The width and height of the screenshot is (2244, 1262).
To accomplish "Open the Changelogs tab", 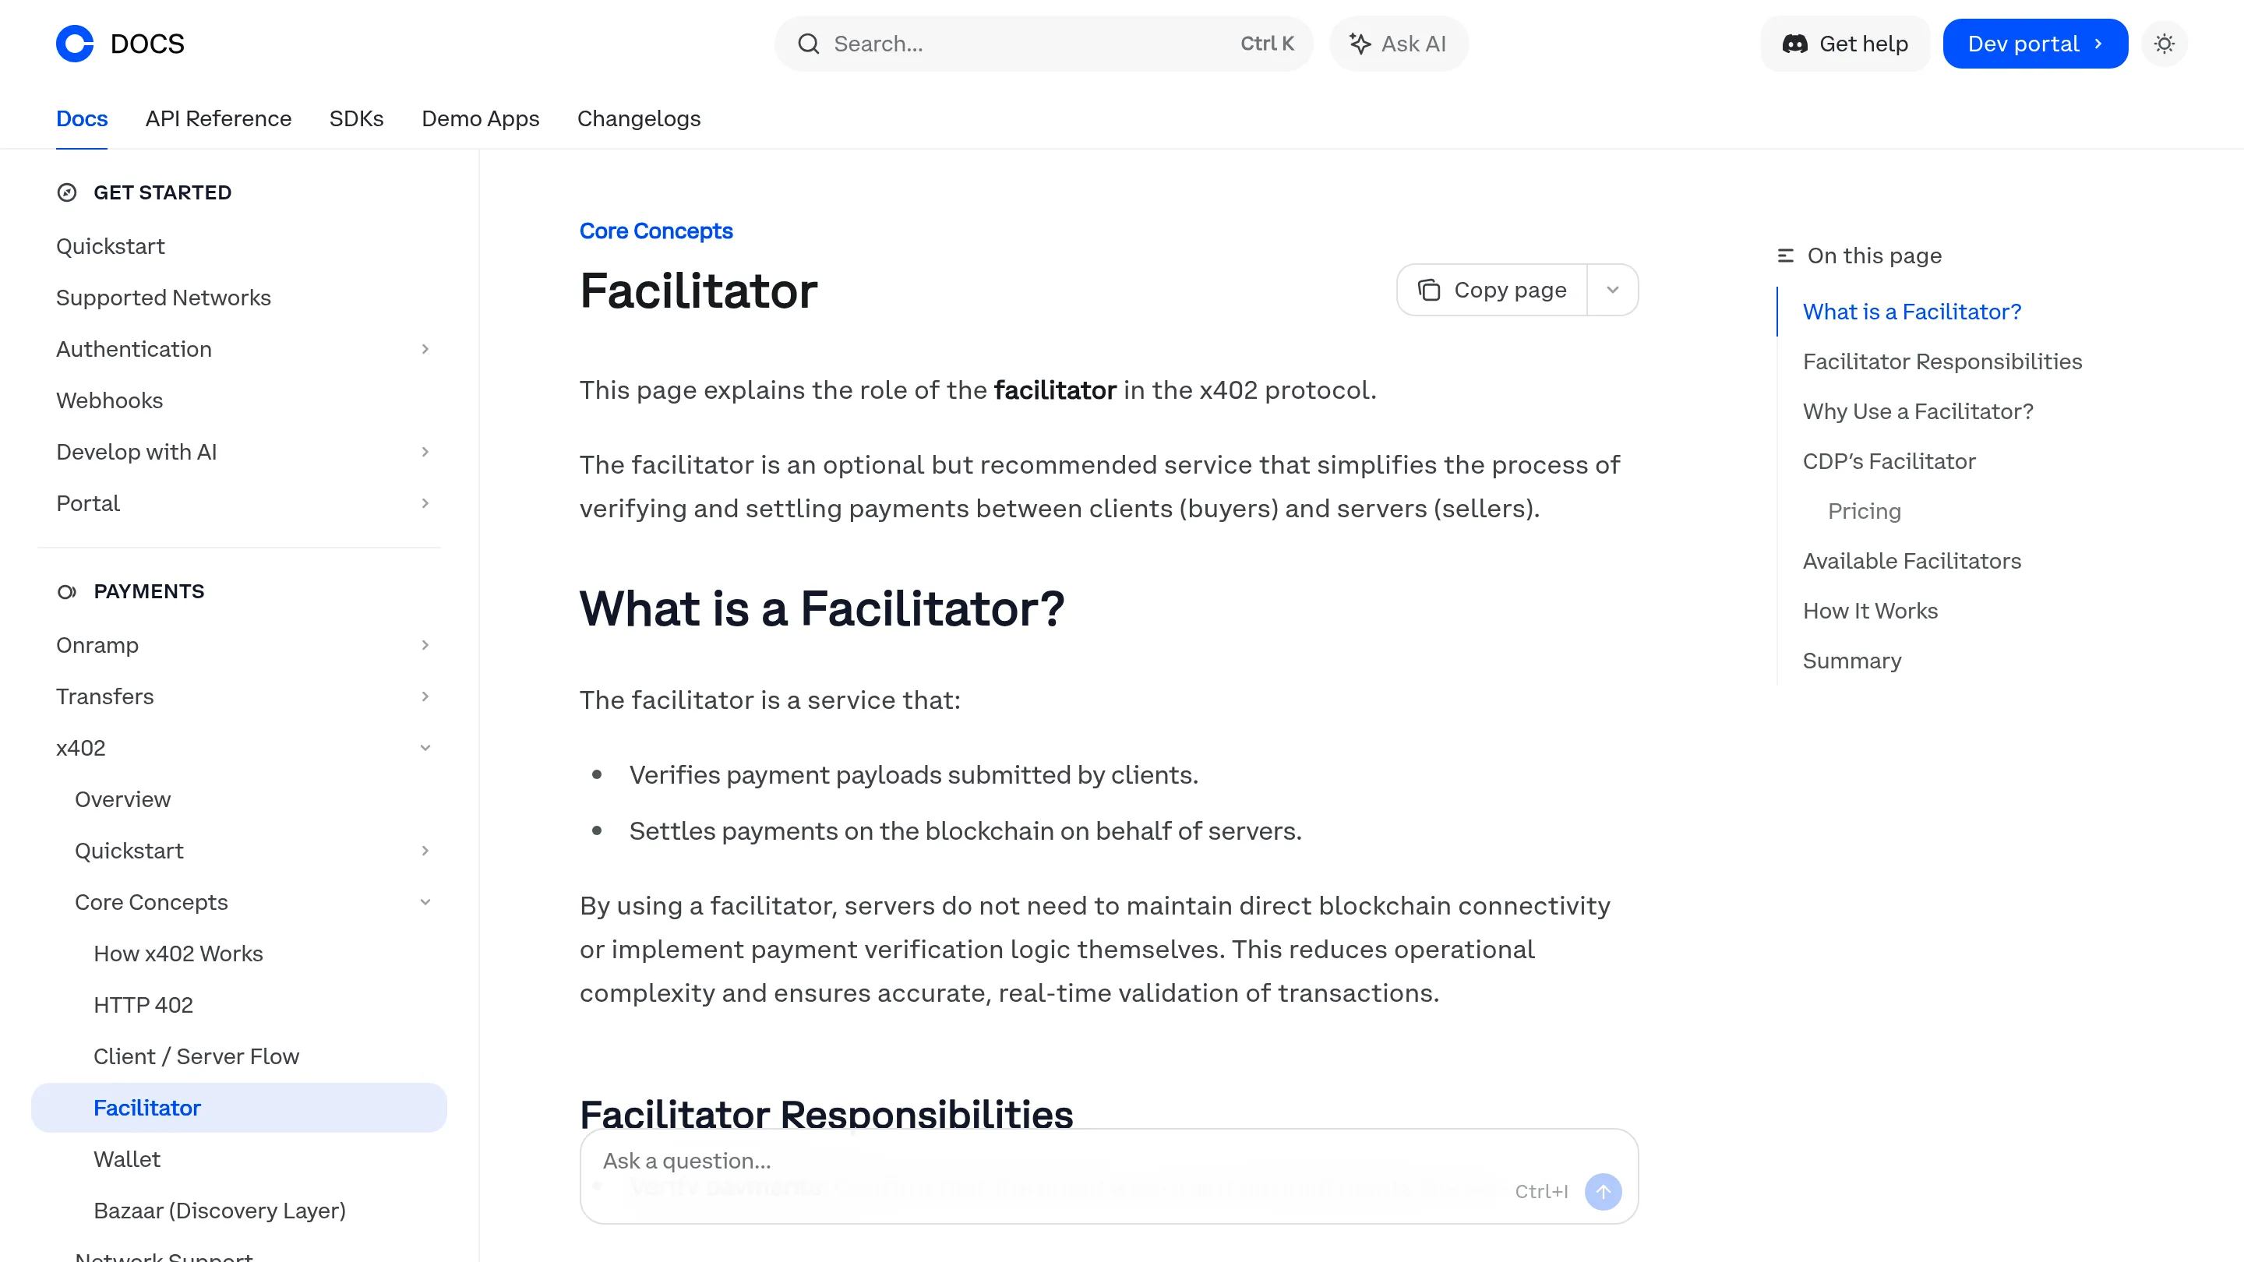I will click(x=639, y=118).
